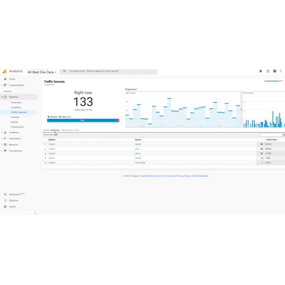Open the apps grid icon

268,71
